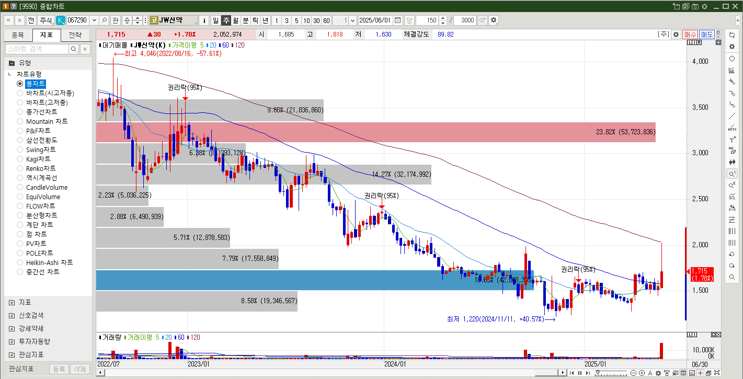Image resolution: width=743 pixels, height=379 pixels.
Task: Open the calendar date picker icon
Action: click(397, 20)
